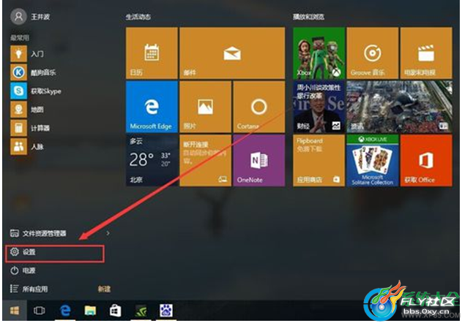Open the Baidu app on the taskbar
This screenshot has height=323, width=462.
(166, 311)
